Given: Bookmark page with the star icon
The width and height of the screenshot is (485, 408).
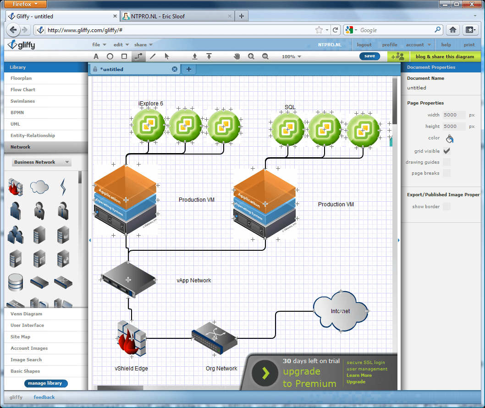Looking at the screenshot, I should click(319, 30).
